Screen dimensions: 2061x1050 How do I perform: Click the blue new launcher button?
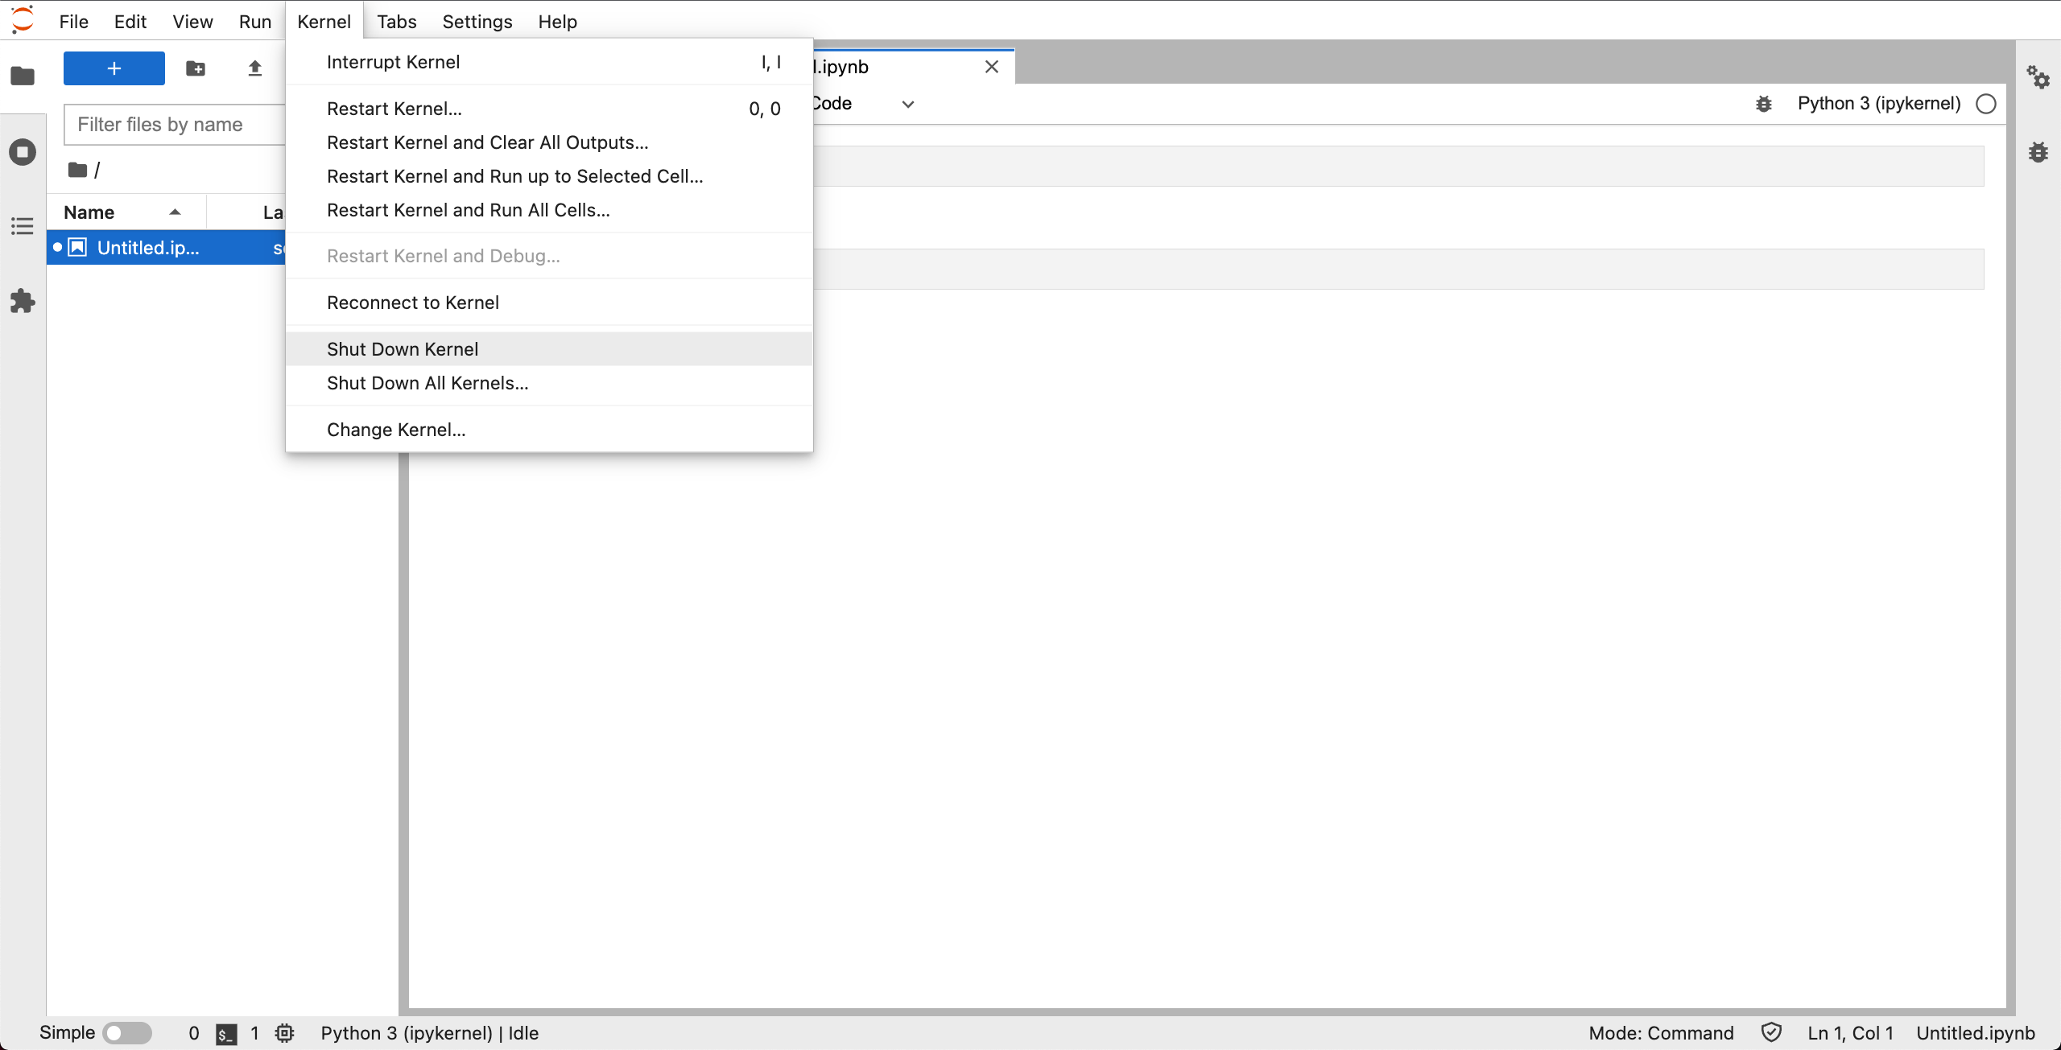[114, 68]
